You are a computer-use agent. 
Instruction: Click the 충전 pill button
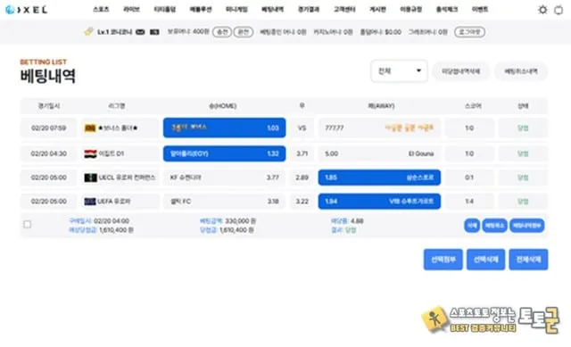point(222,32)
